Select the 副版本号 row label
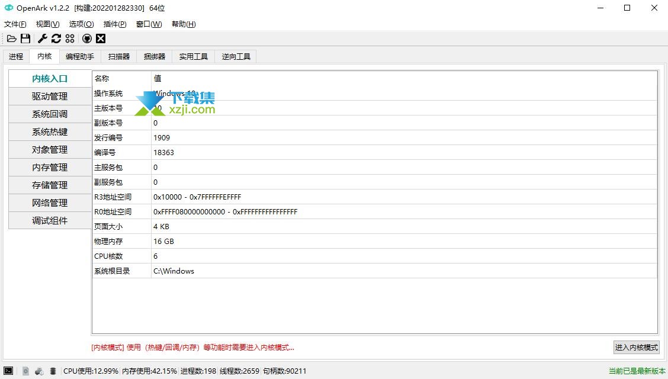The image size is (668, 379). (x=108, y=123)
